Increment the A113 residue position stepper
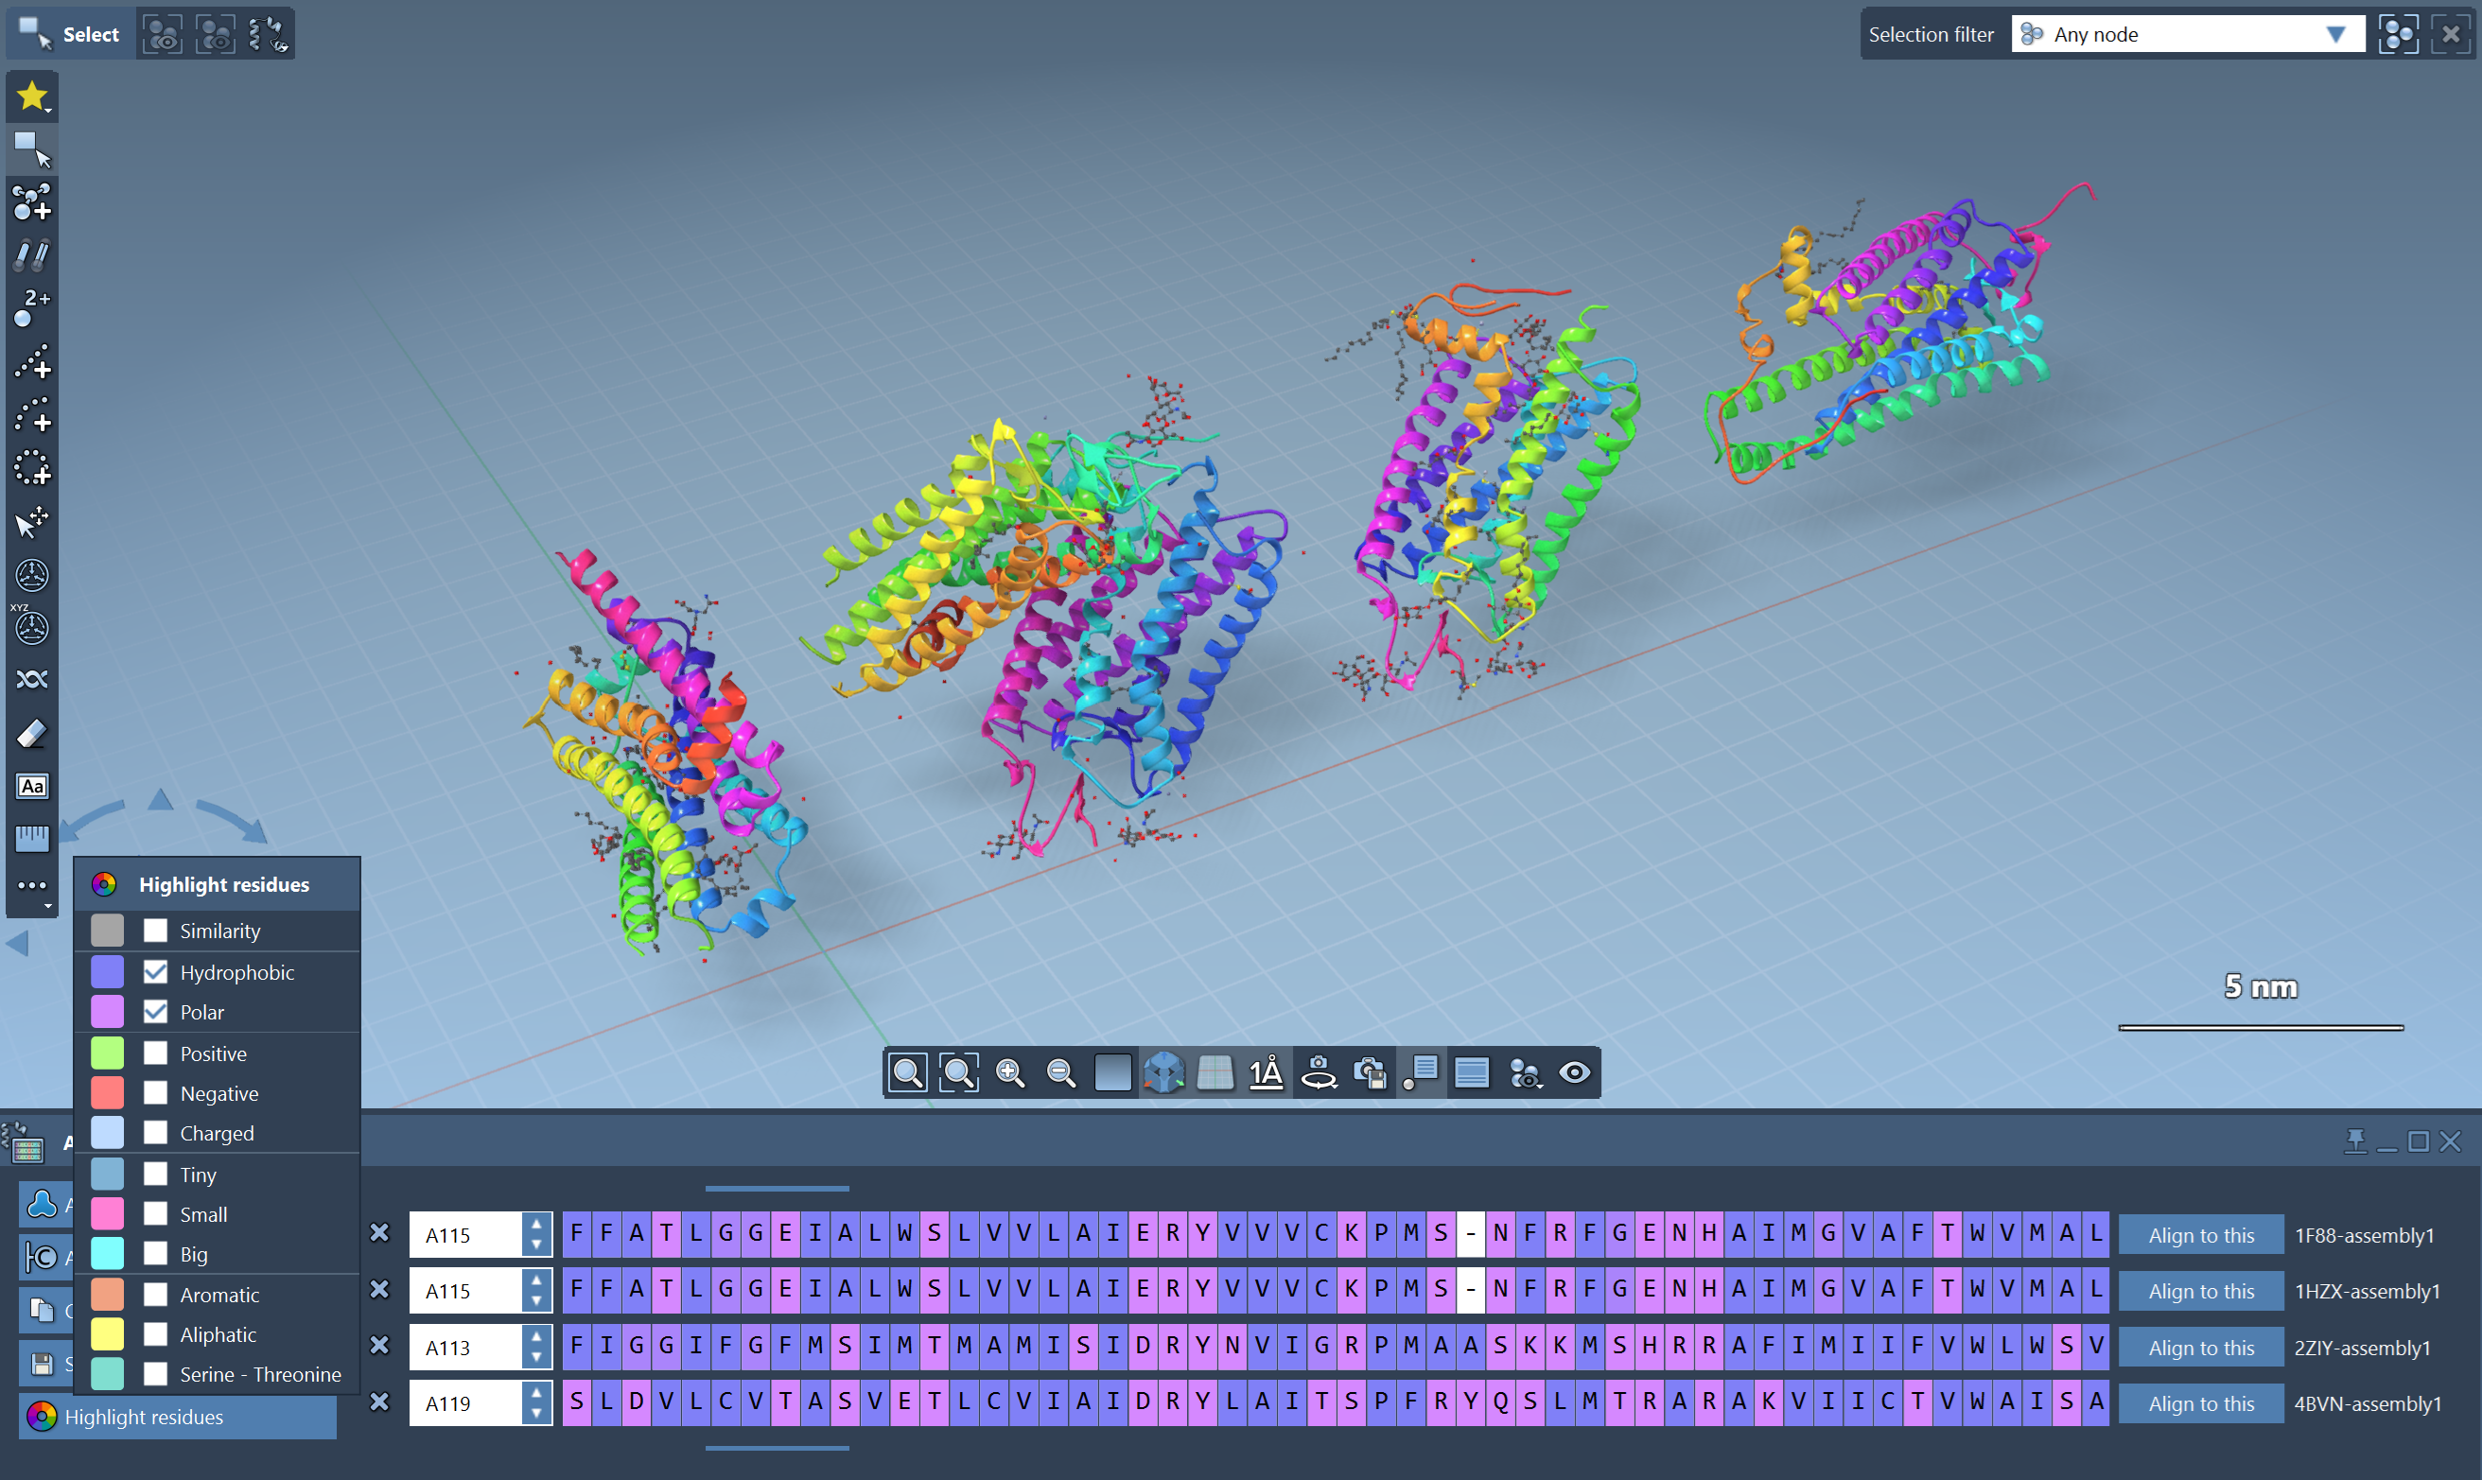 click(536, 1336)
